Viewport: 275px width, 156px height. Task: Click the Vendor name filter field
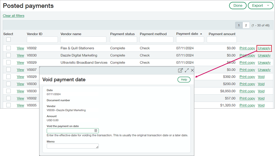83,40
